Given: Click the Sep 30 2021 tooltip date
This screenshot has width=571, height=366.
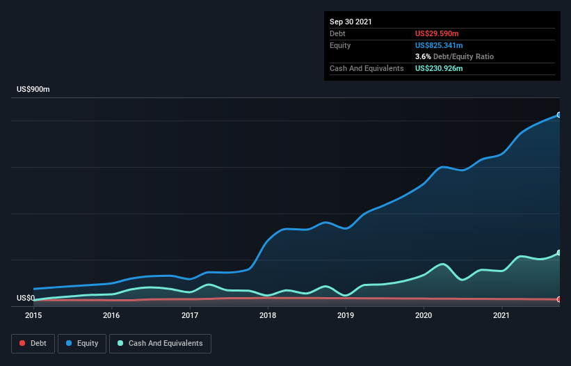Looking at the screenshot, I should 351,22.
